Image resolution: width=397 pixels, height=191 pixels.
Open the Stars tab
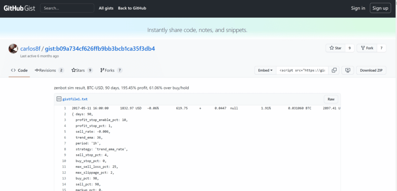(82, 70)
